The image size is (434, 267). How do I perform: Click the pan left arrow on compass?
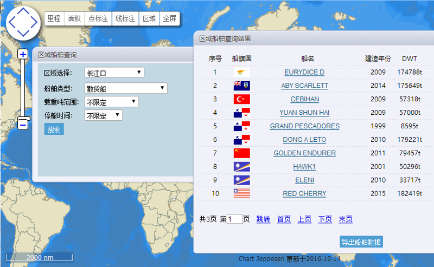(x=11, y=22)
